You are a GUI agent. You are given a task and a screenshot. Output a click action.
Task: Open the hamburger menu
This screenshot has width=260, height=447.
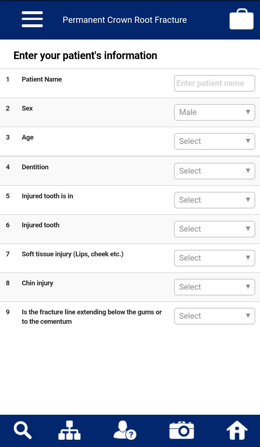click(32, 19)
